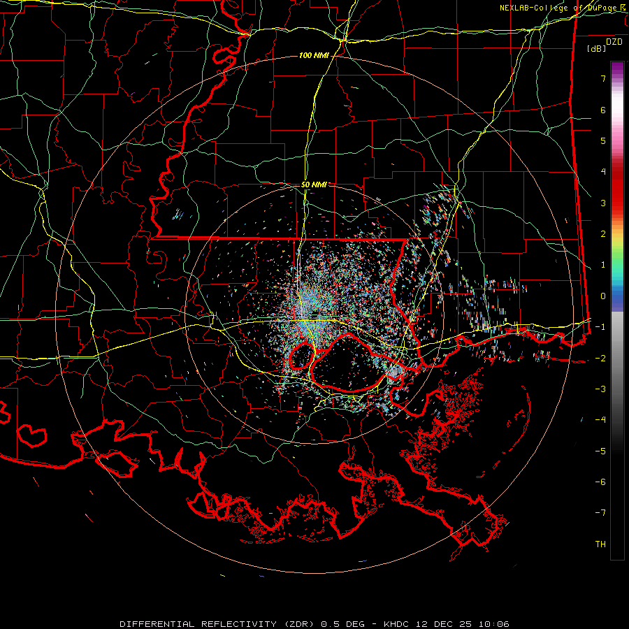Select the -6 dB scale value
Screen dimensions: 629x629
(x=600, y=482)
